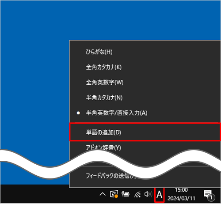The image size is (221, 204).
Task: Click the battery power tray icon
Action: click(126, 194)
